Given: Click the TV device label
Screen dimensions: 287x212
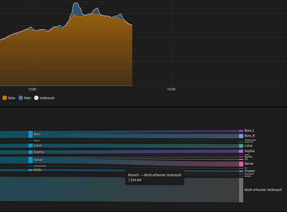Looking at the screenshot, I should (x=246, y=168).
